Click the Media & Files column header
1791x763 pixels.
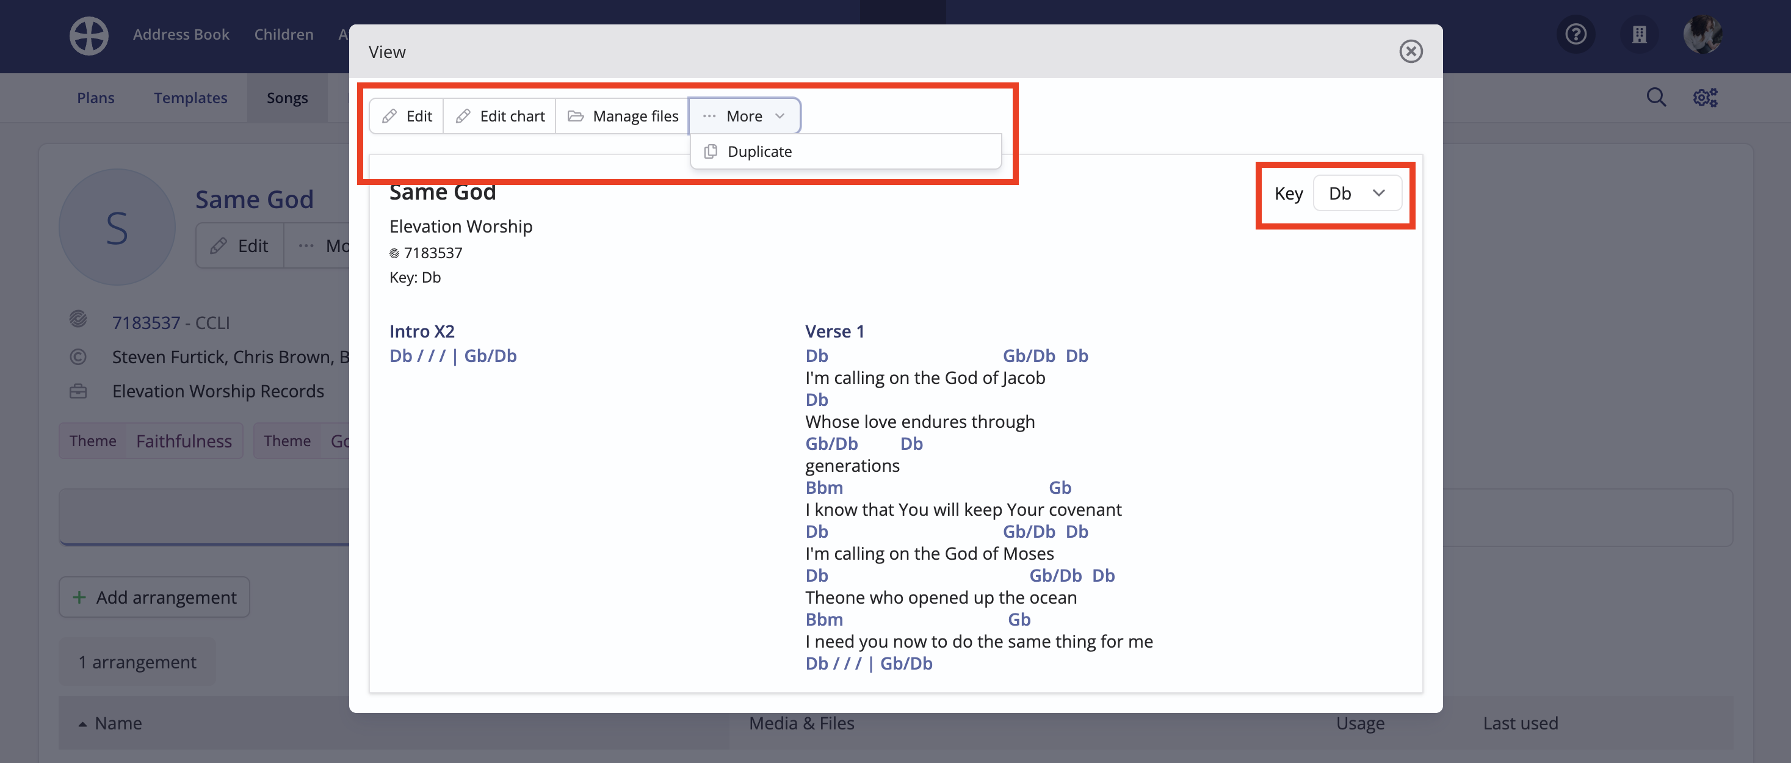pos(801,723)
